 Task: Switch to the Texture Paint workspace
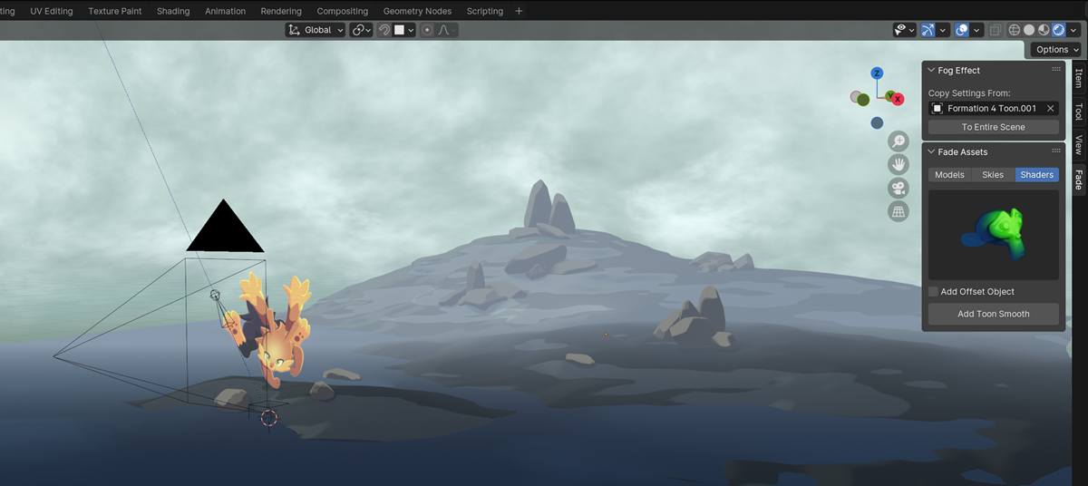(115, 11)
